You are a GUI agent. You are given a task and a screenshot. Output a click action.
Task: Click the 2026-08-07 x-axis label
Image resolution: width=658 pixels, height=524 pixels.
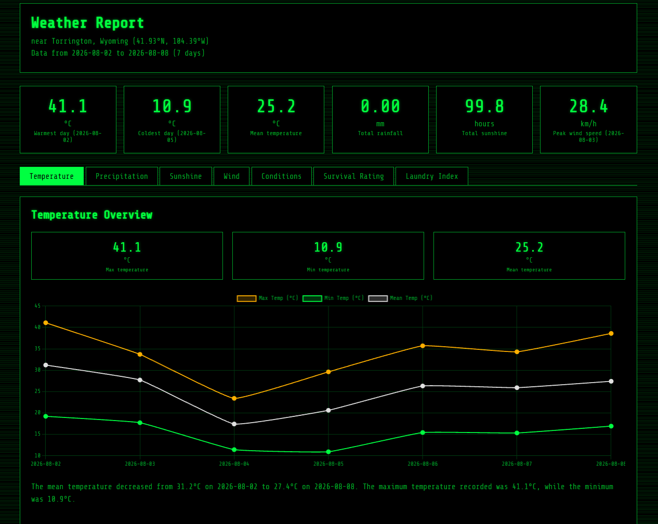517,464
